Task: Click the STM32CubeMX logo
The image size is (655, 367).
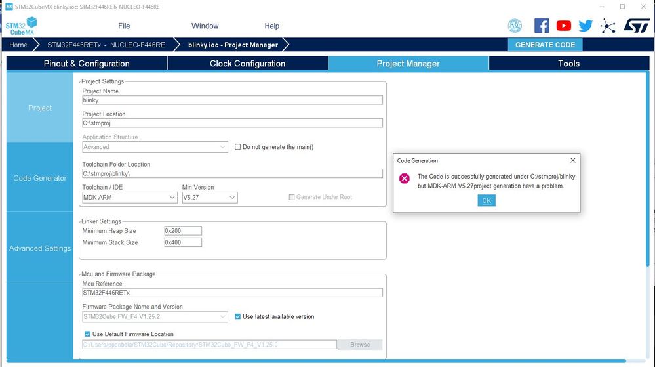Action: click(21, 26)
